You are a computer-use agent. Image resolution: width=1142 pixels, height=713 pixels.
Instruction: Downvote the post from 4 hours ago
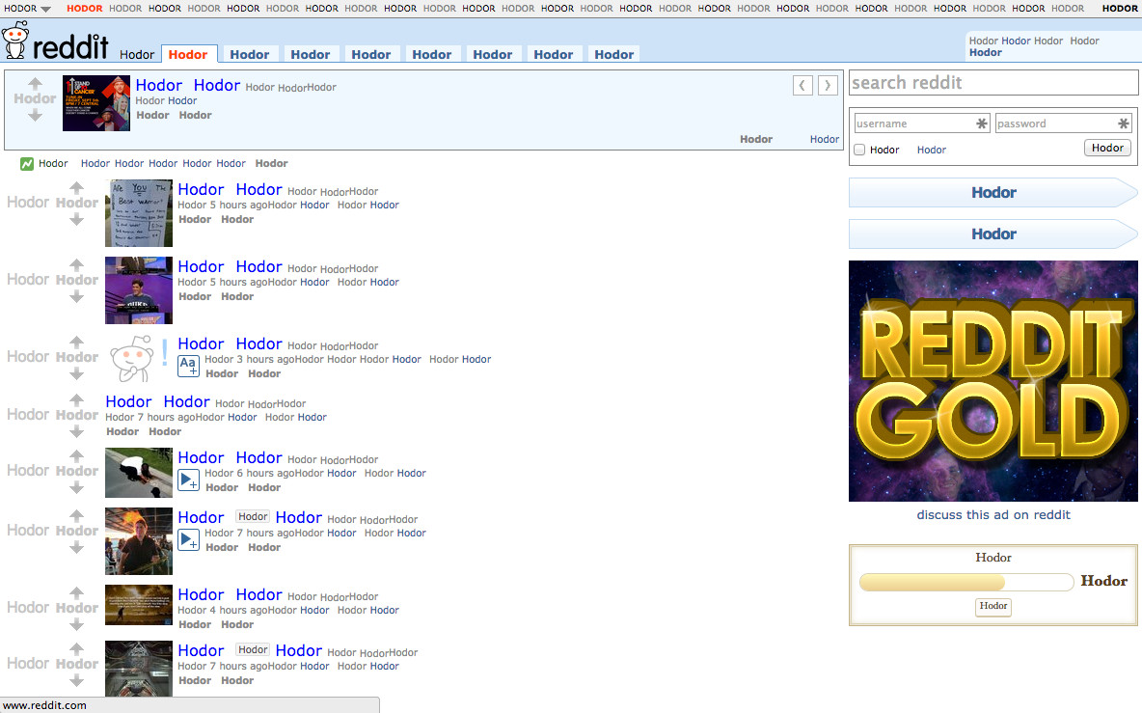pyautogui.click(x=76, y=624)
